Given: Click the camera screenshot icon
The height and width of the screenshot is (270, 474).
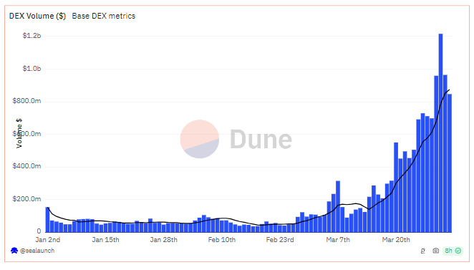Looking at the screenshot, I should 435,251.
